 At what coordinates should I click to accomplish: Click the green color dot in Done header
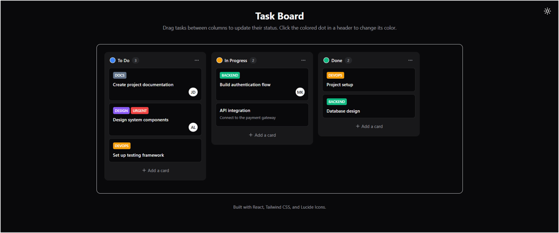click(x=326, y=60)
